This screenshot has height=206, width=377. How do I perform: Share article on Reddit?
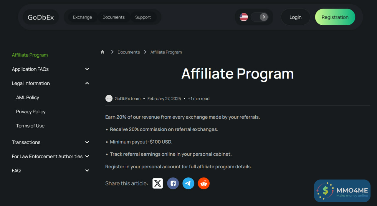click(204, 183)
